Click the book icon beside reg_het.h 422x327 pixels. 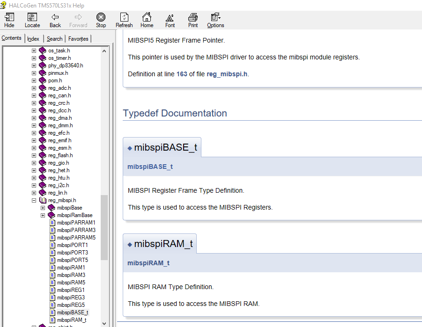click(43, 170)
